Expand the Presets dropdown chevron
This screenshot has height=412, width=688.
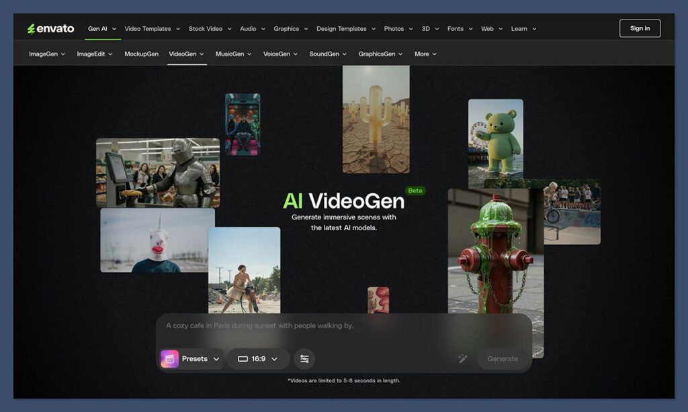(x=216, y=358)
